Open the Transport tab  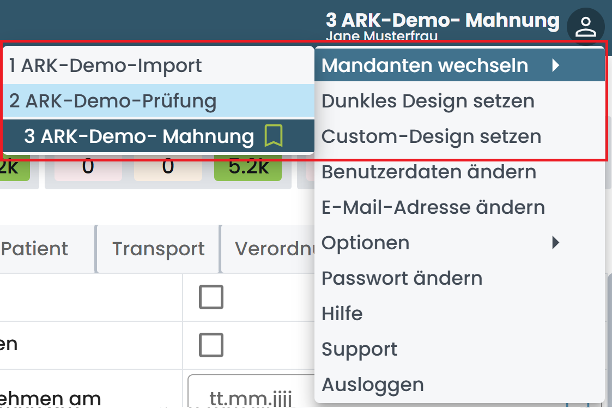(x=158, y=249)
